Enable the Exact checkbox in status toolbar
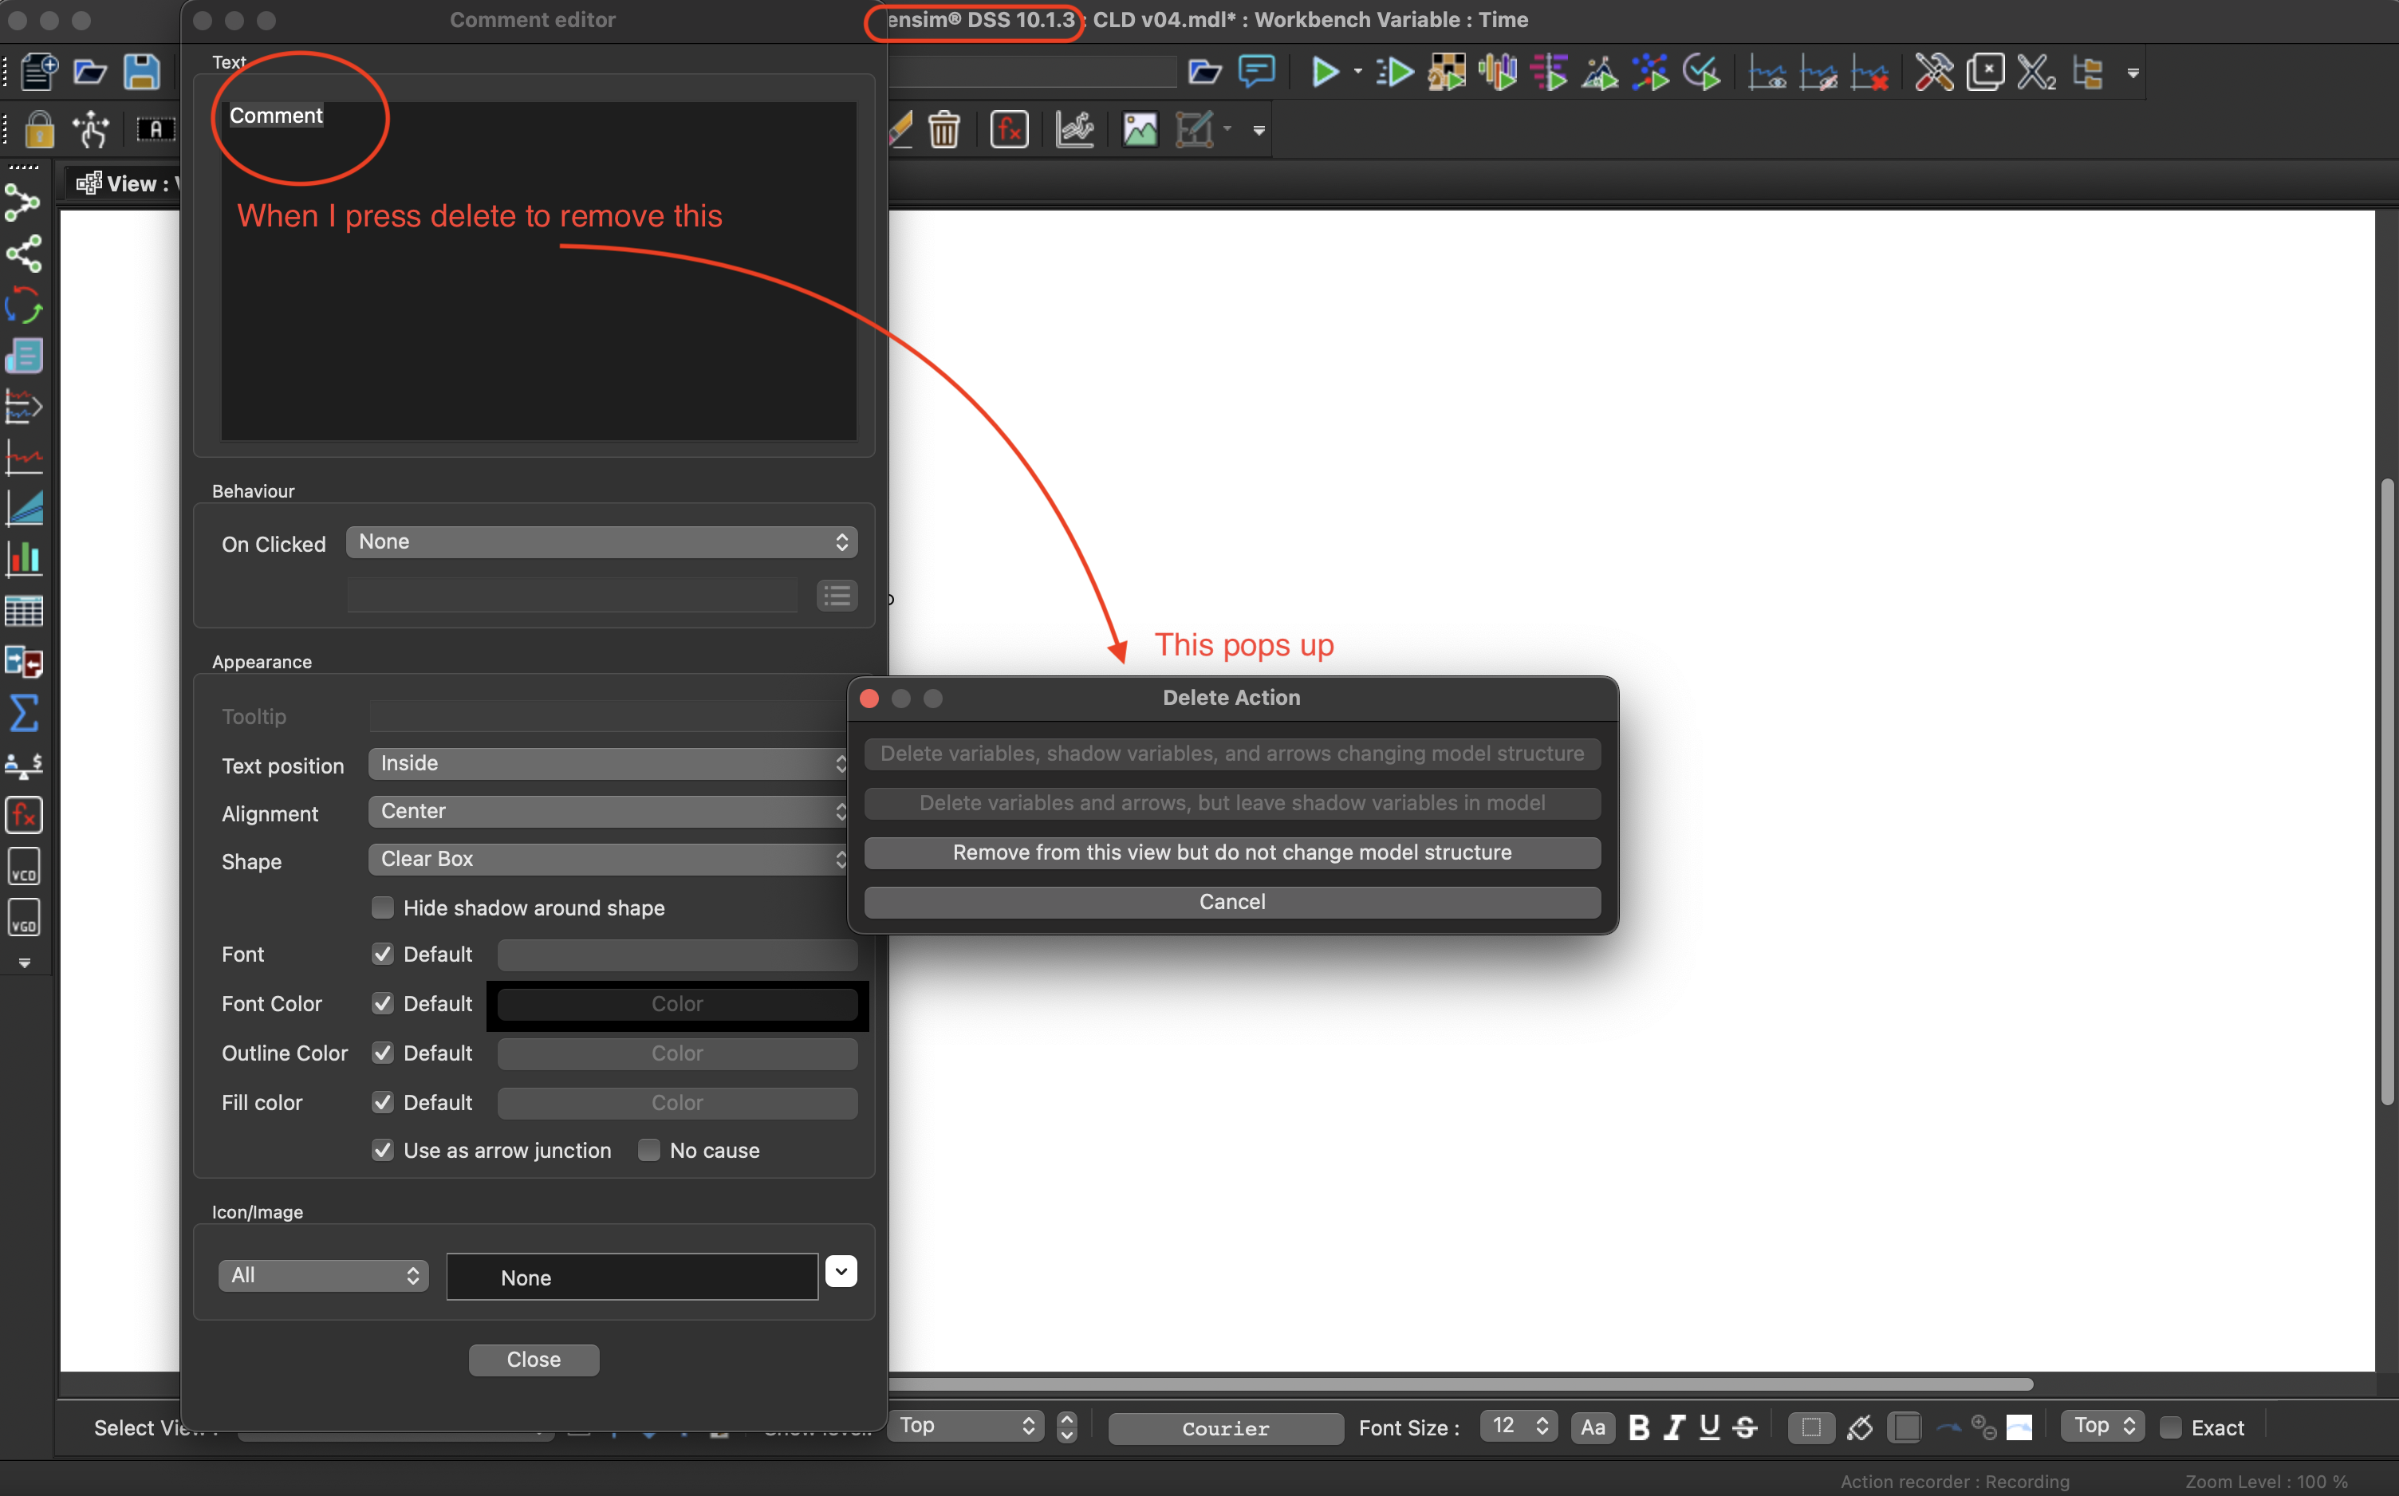 click(x=2170, y=1427)
